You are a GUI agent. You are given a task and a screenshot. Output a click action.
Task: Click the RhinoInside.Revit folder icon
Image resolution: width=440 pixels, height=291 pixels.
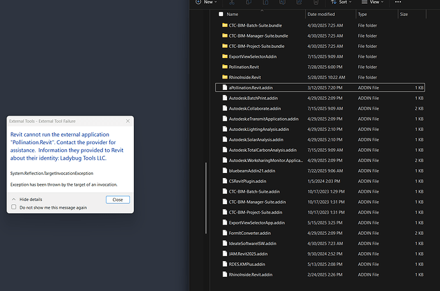click(x=224, y=77)
